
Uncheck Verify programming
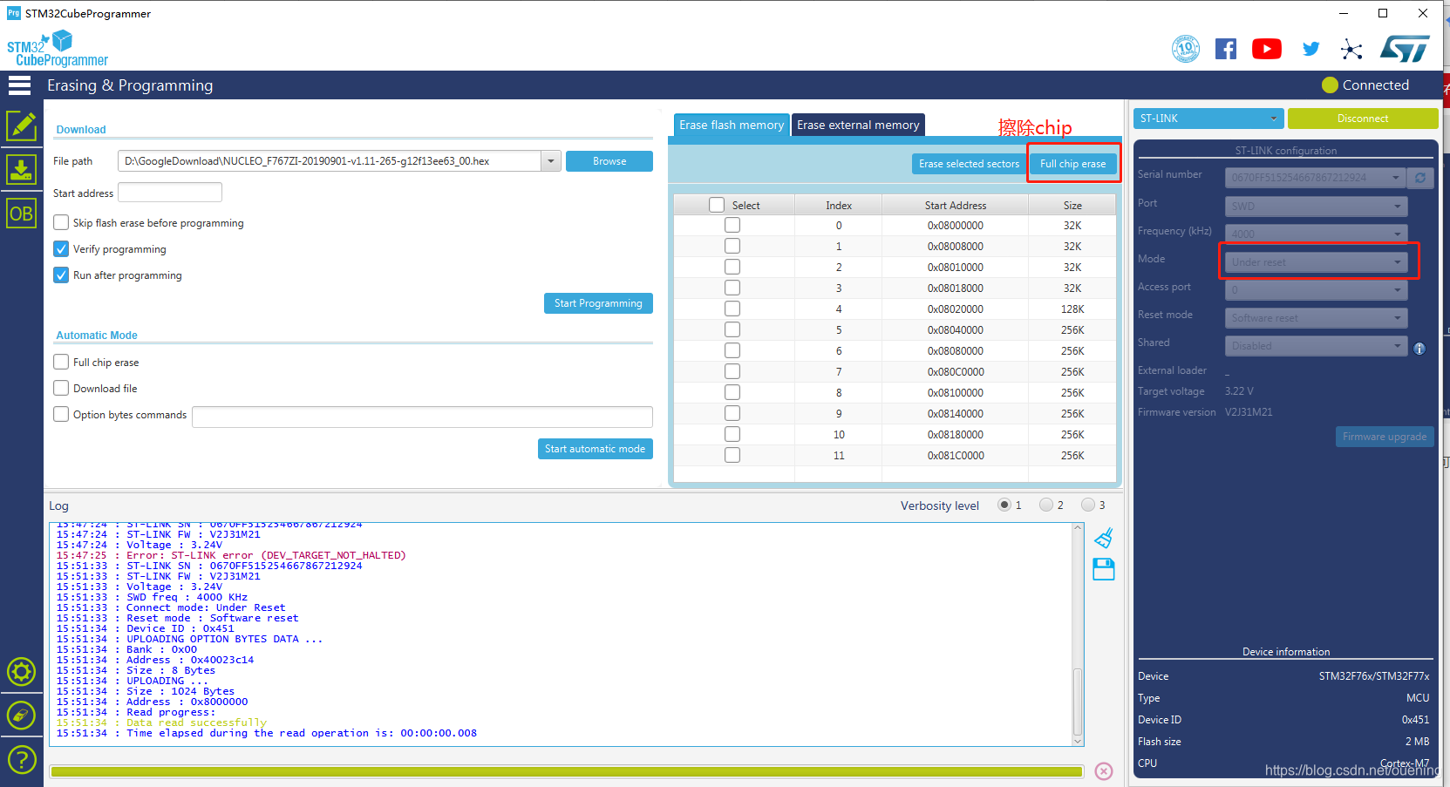click(61, 248)
